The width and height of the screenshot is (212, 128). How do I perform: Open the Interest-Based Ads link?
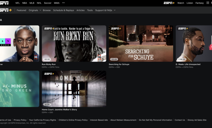(x=99, y=120)
